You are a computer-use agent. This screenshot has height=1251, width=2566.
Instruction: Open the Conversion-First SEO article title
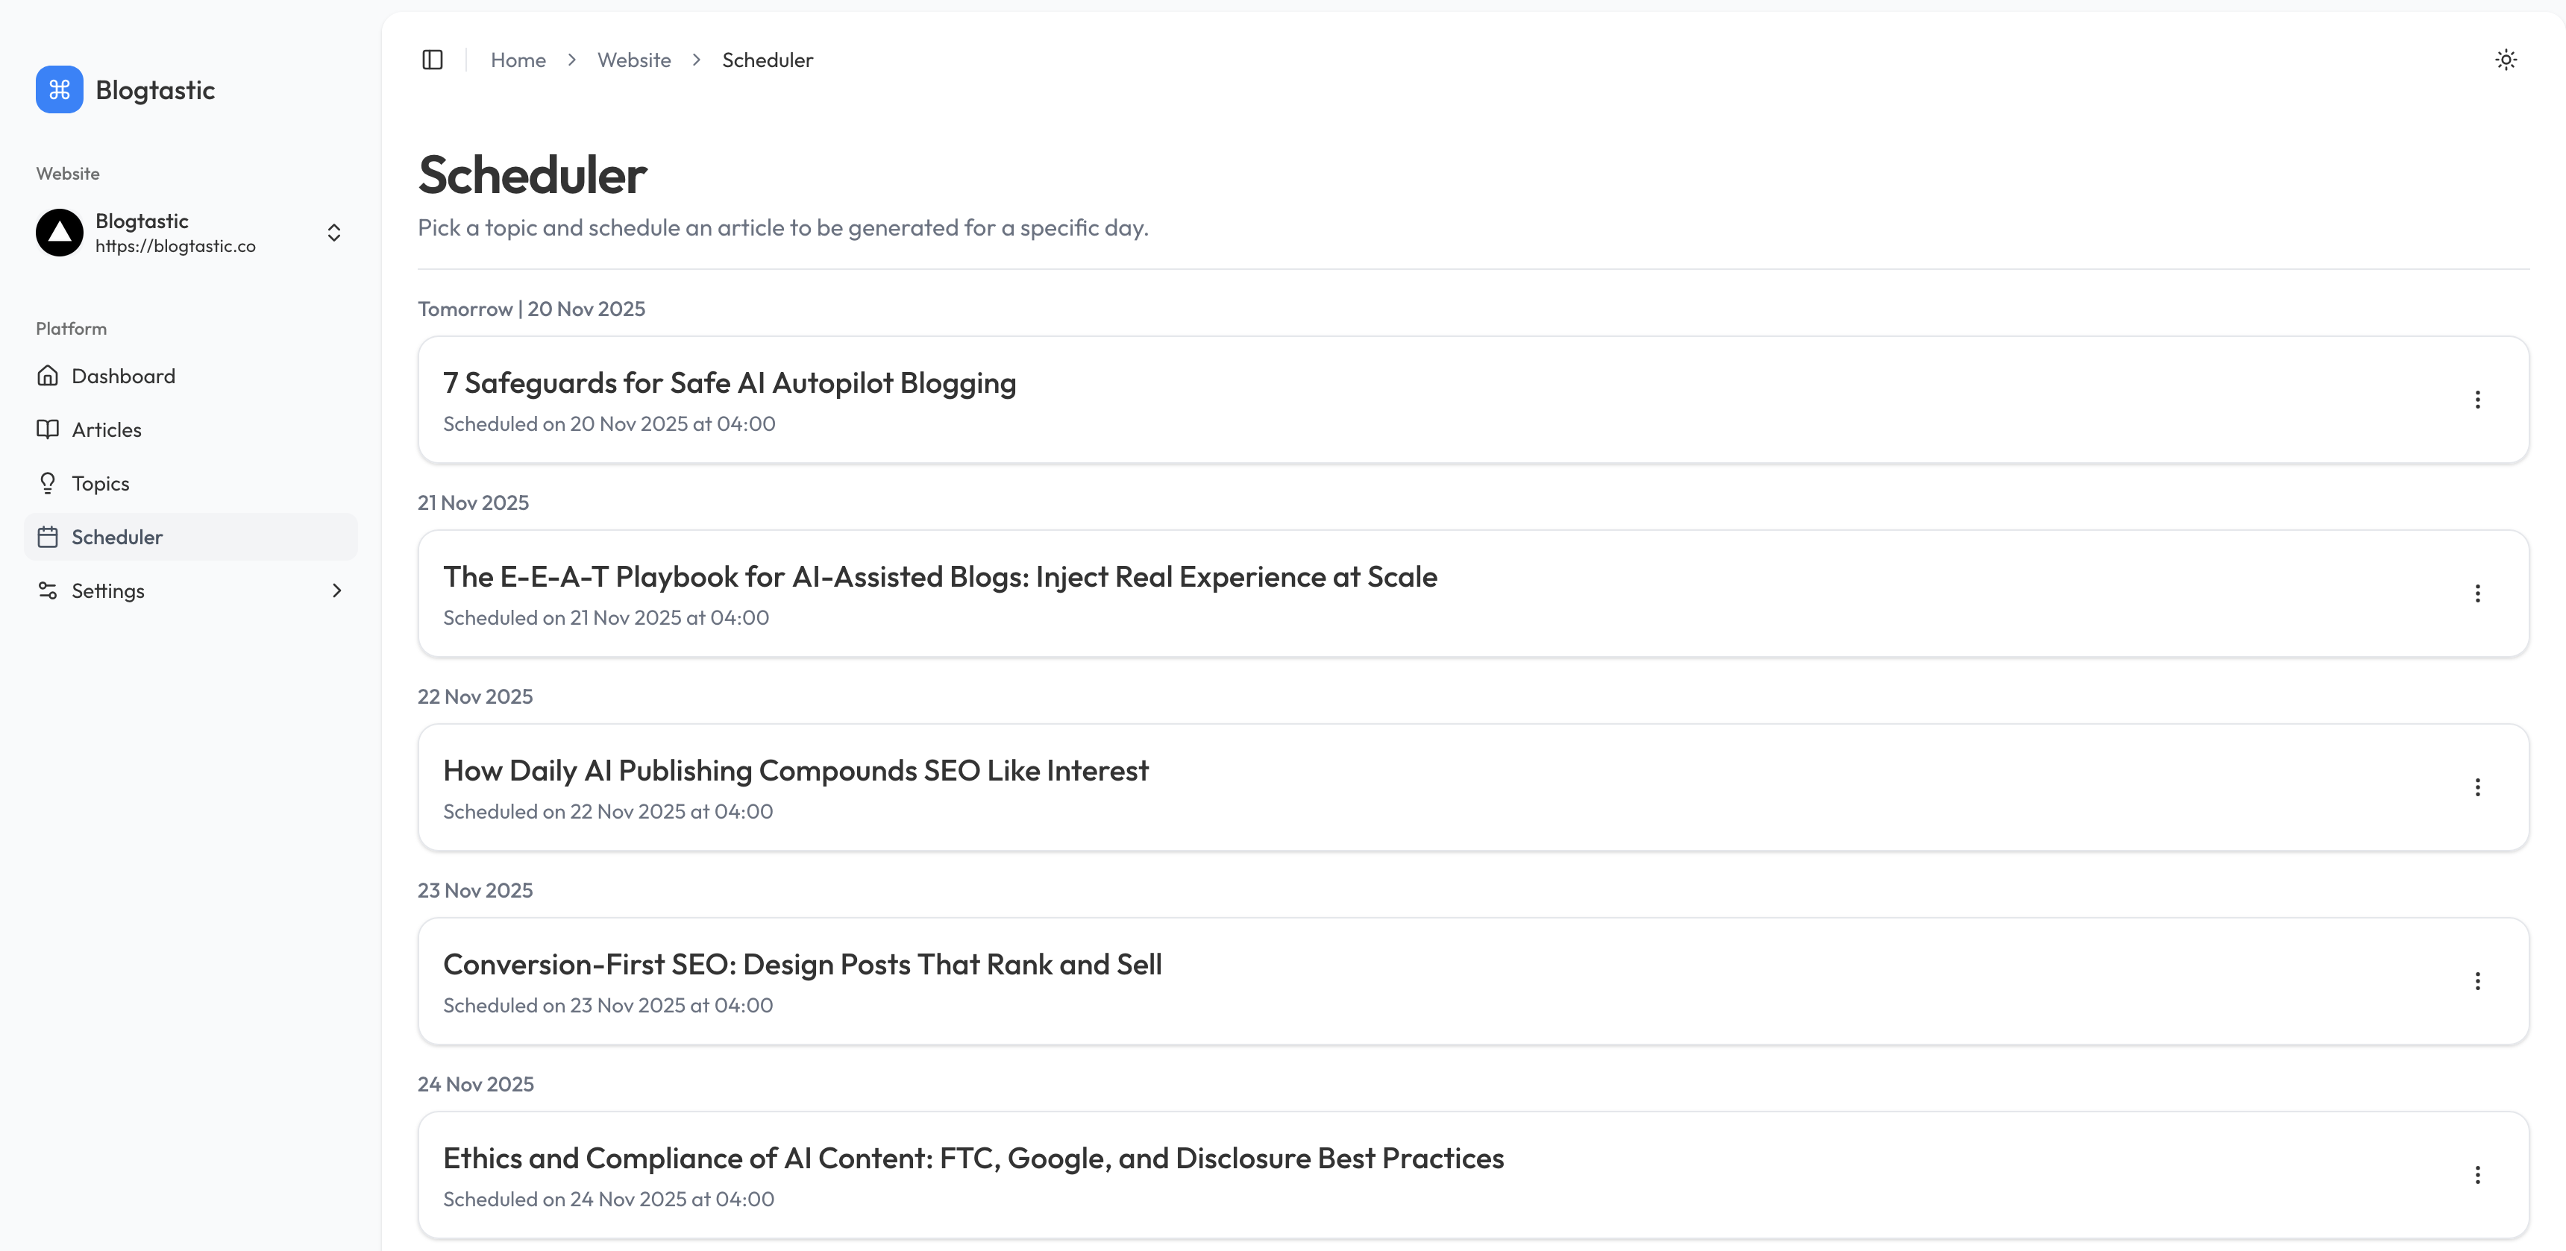click(x=802, y=965)
